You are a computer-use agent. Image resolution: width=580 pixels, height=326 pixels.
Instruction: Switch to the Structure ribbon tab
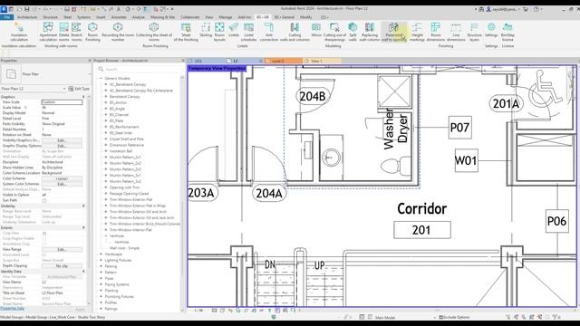(x=51, y=17)
